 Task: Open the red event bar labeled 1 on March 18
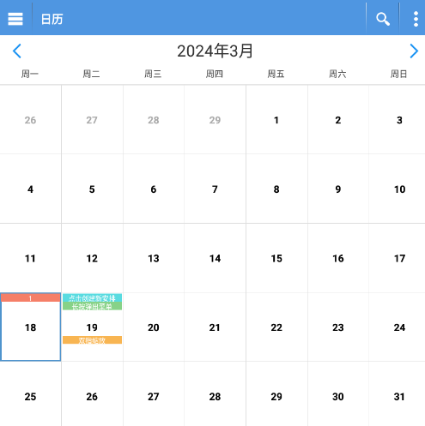click(31, 298)
